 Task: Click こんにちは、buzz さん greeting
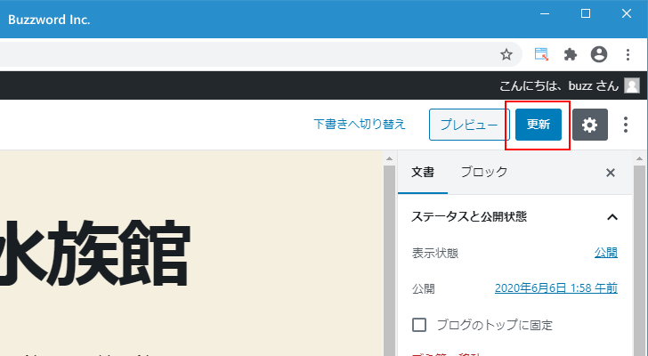pos(559,86)
